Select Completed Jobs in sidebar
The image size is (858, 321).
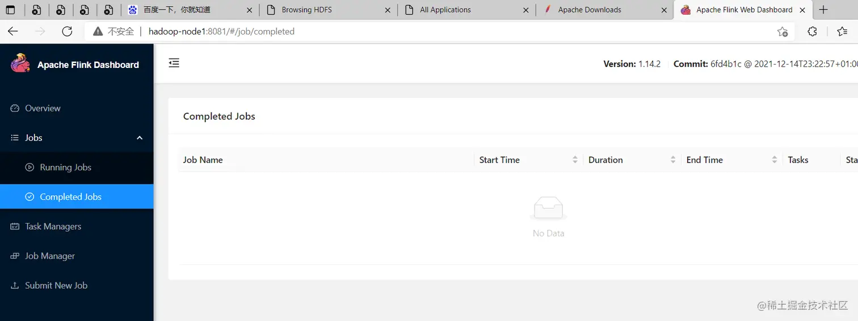77,196
